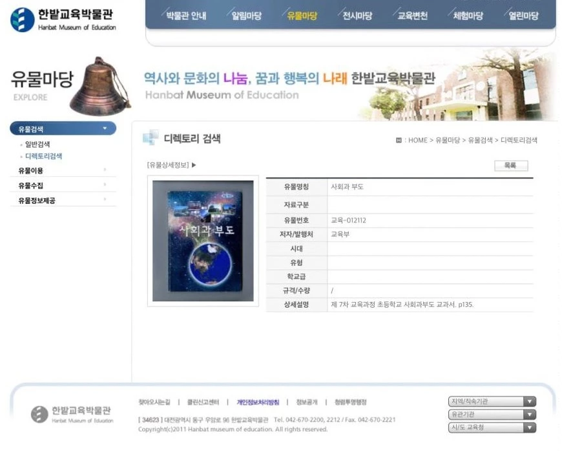Click the 디렉토리 검색 title icon

[150, 138]
